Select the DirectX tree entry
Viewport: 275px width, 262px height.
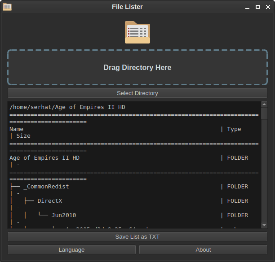[49, 201]
